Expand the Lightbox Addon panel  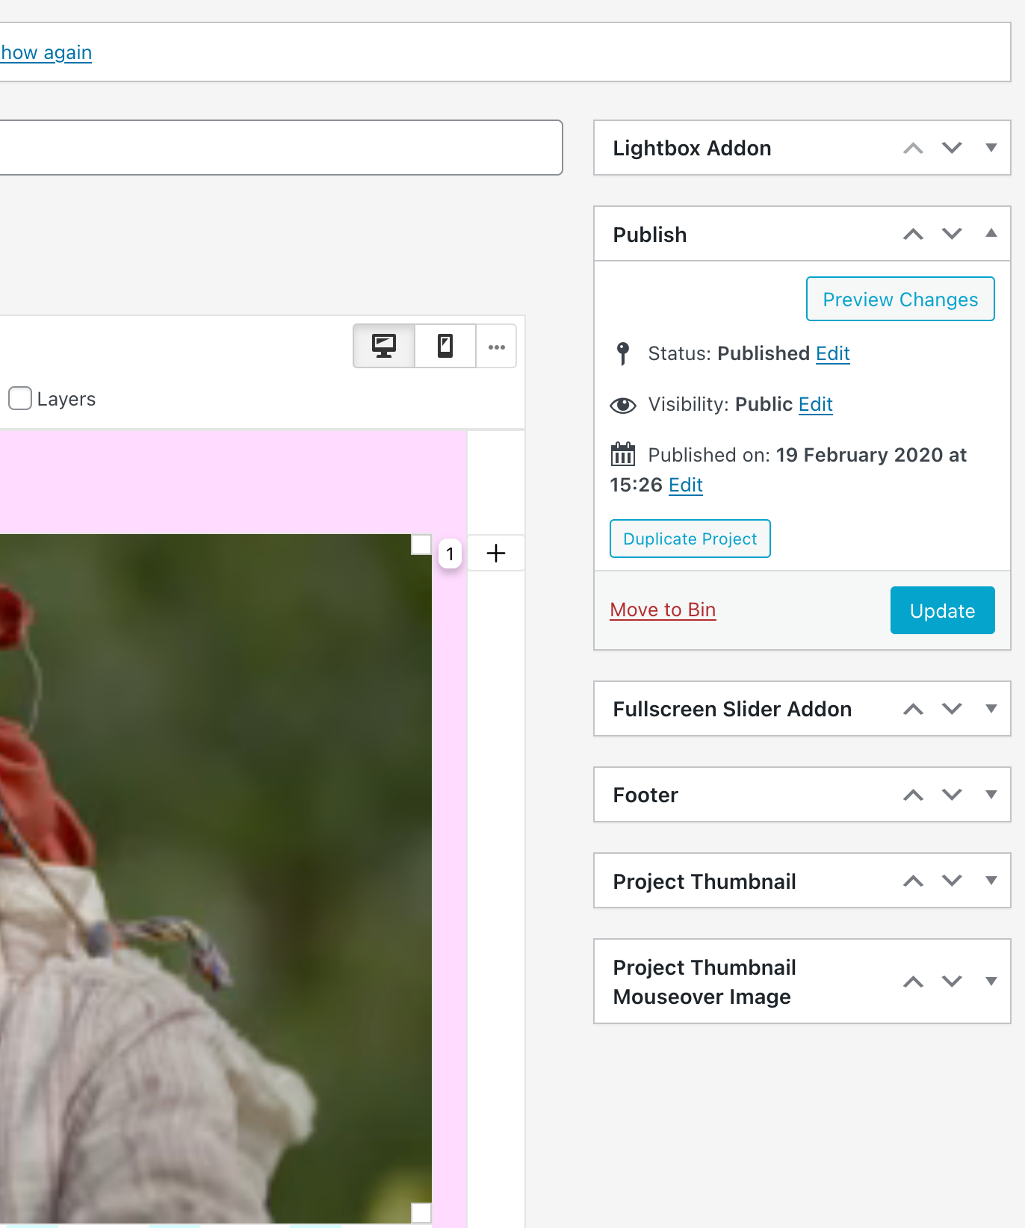[991, 148]
